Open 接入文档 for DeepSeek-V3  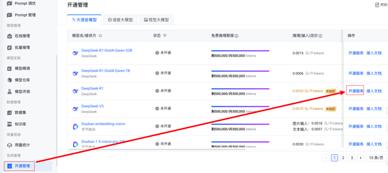(x=374, y=109)
